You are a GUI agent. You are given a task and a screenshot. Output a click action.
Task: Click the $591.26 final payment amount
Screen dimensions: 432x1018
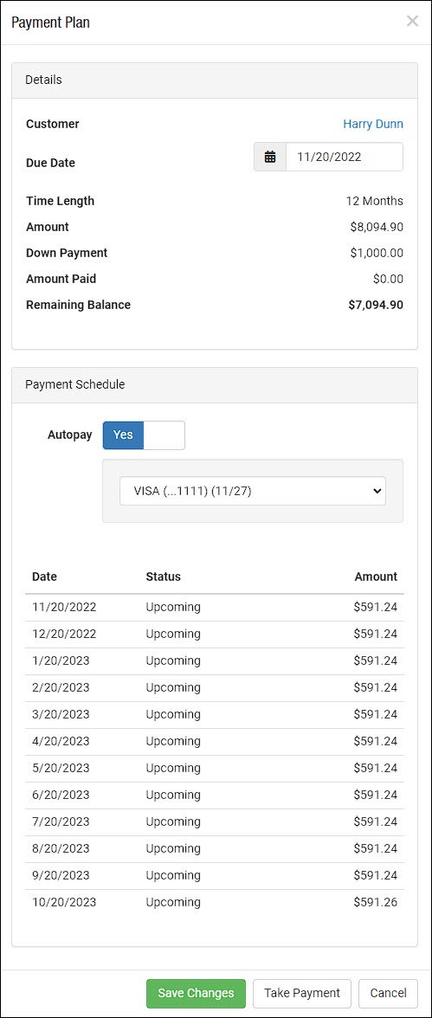coord(376,902)
